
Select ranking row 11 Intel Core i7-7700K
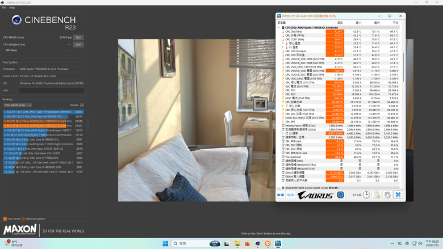coord(44,158)
